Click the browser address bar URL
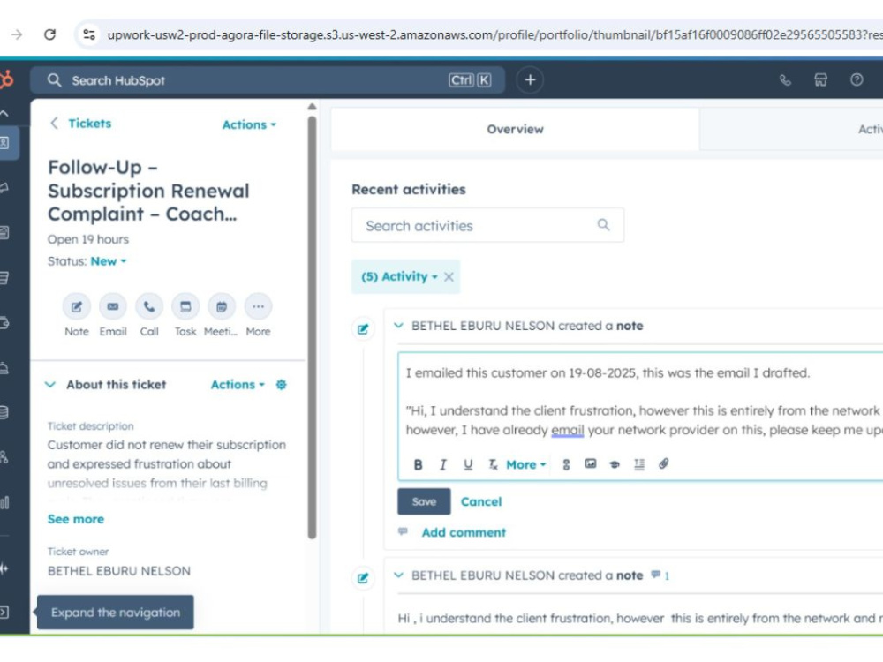The width and height of the screenshot is (883, 662). click(x=495, y=35)
